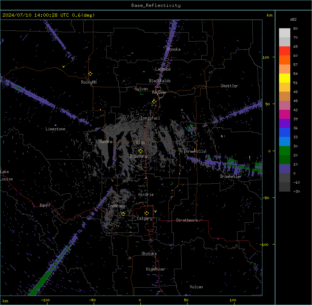Select the Drumheller city label

(x=231, y=176)
